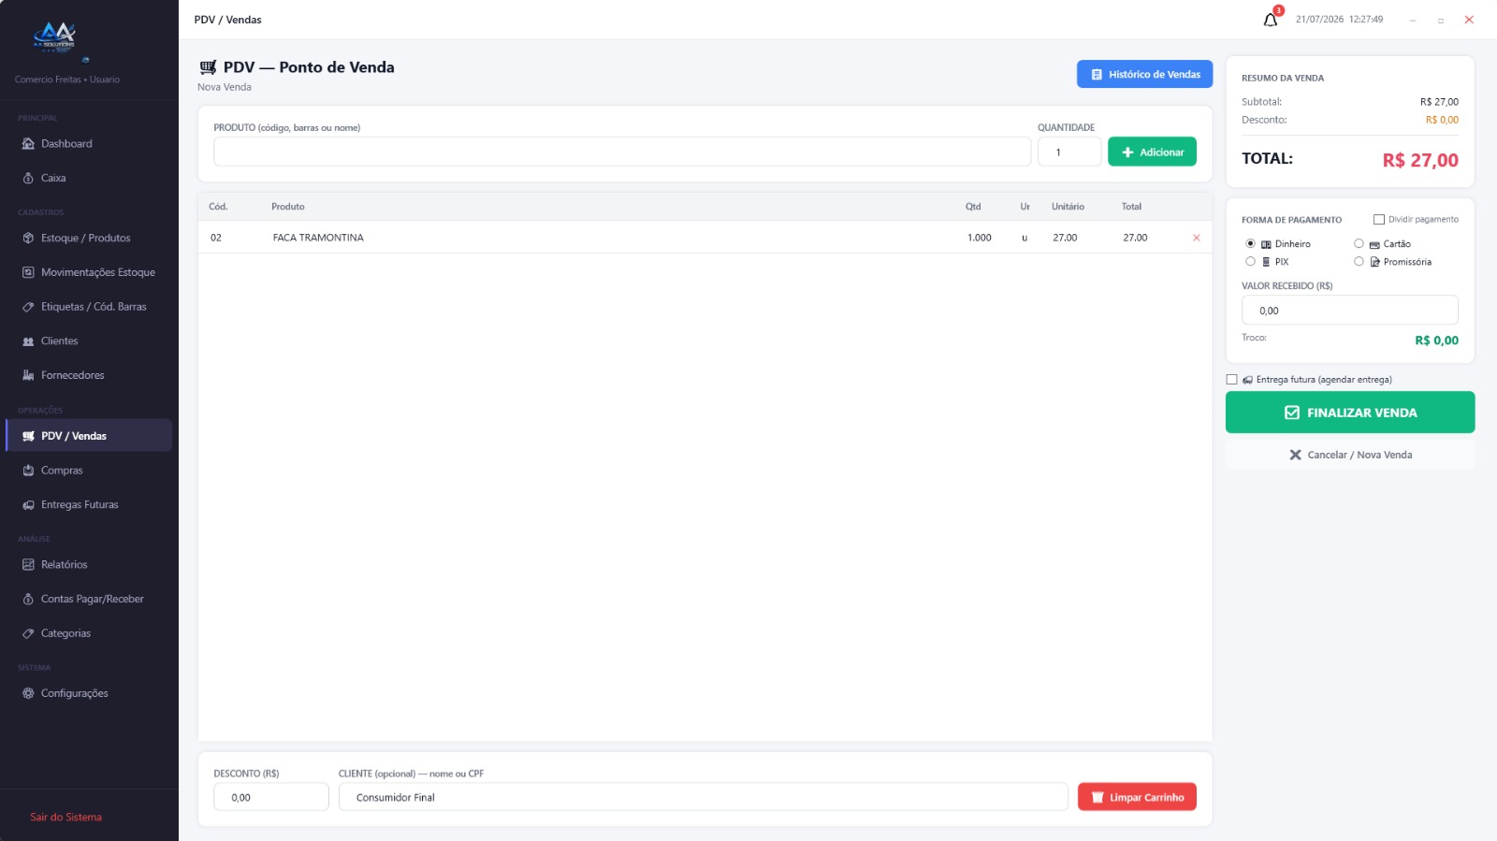
Task: Click the Contas Pagar/Receber icon
Action: (28, 599)
